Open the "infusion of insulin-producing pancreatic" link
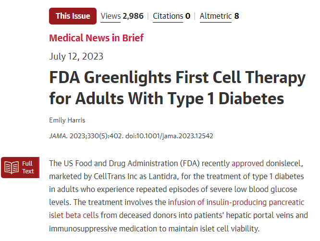The image size is (320, 241). [x=236, y=202]
